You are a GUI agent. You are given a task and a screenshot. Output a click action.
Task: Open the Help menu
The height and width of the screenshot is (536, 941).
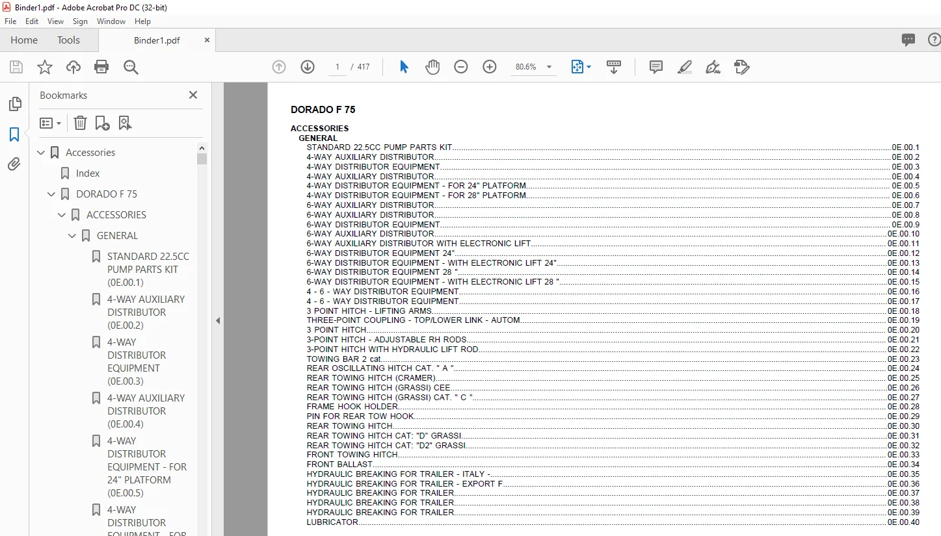[x=142, y=21]
